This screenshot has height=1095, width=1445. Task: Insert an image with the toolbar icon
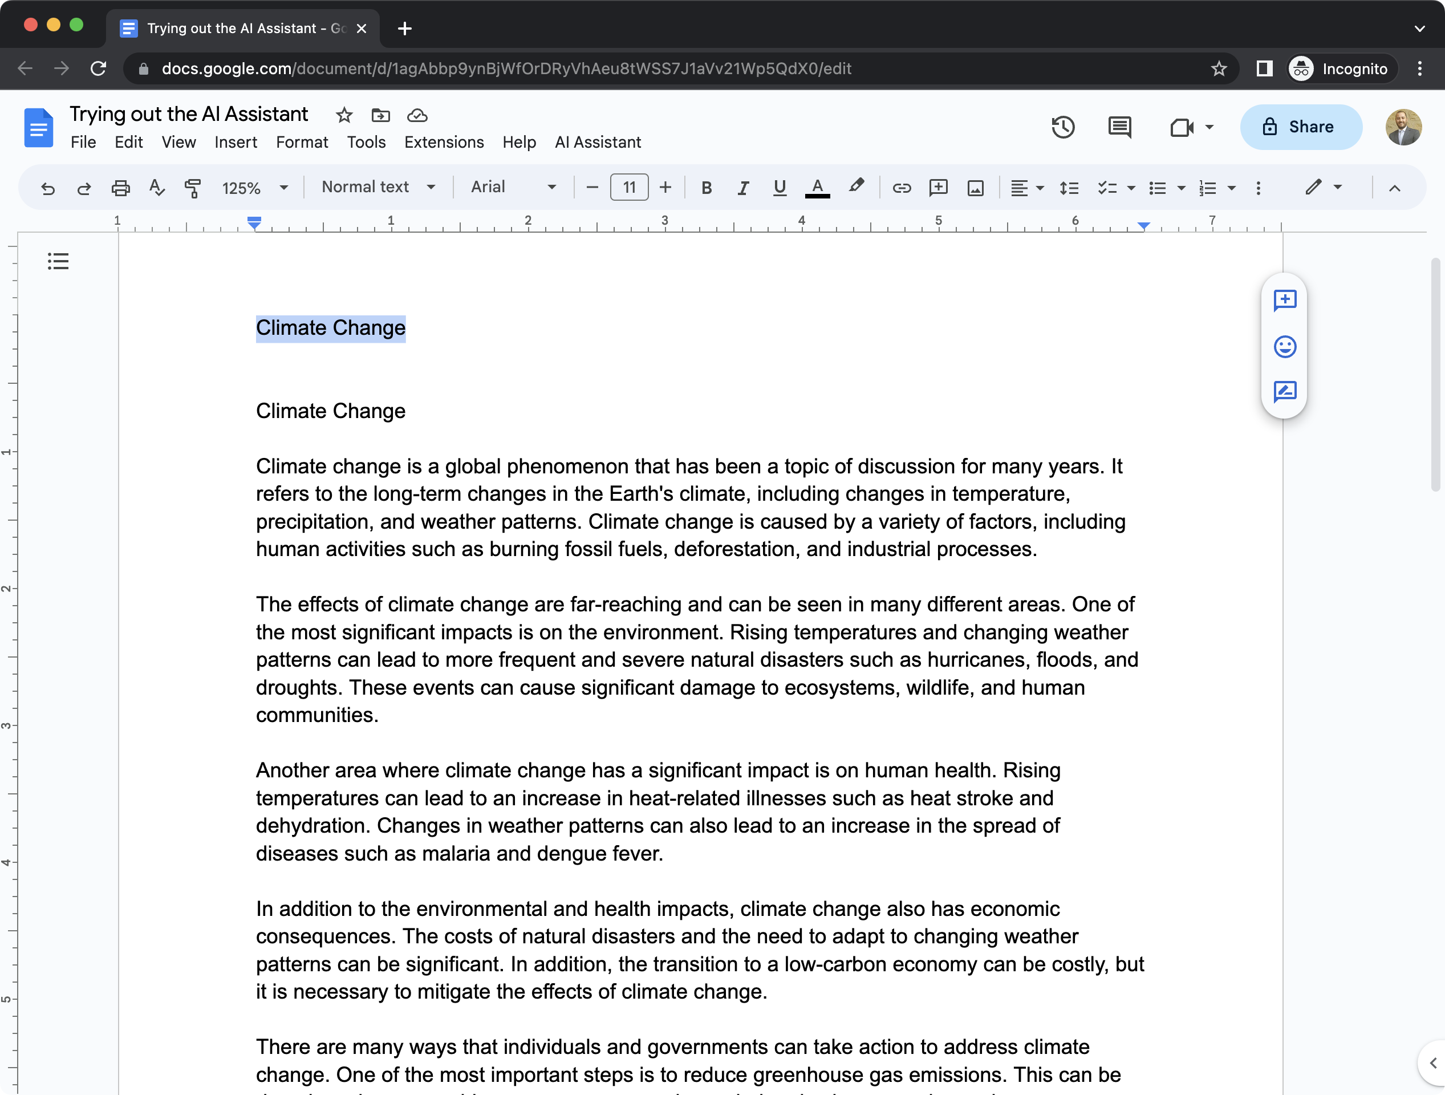pyautogui.click(x=975, y=188)
